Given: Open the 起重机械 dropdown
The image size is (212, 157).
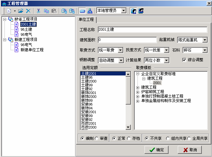Looking at the screenshot, I should click(x=205, y=40).
